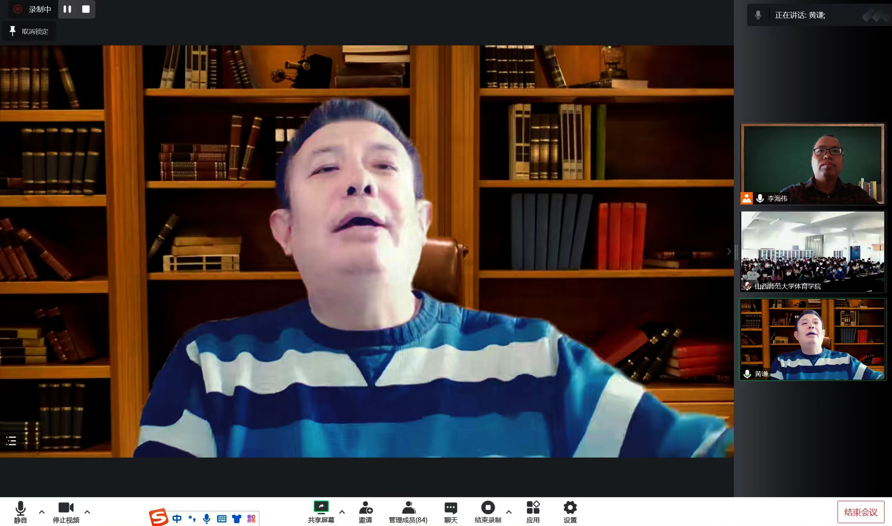This screenshot has width=892, height=526.
Task: Open the 聊天 chat panel
Action: tap(450, 512)
